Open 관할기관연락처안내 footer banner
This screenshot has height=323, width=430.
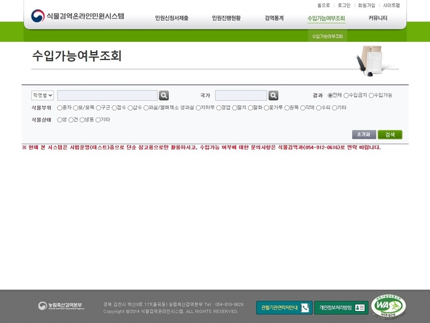coord(284,308)
